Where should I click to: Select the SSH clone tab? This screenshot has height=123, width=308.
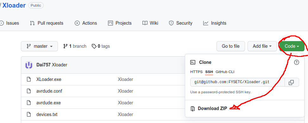[x=209, y=72]
